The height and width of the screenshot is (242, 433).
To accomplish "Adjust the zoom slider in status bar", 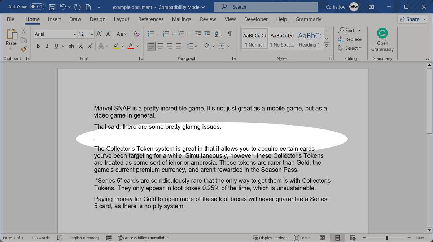I will click(x=386, y=238).
